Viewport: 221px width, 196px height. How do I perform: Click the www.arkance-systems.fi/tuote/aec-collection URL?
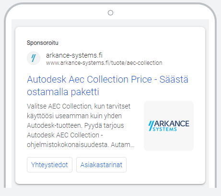104,63
